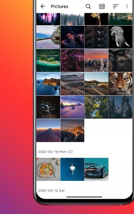Open the elephant photo thumbnail

(x=120, y=37)
